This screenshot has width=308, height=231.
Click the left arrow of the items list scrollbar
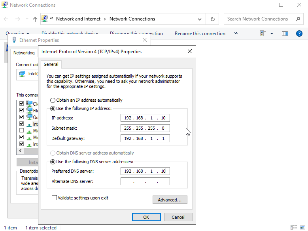point(20,151)
